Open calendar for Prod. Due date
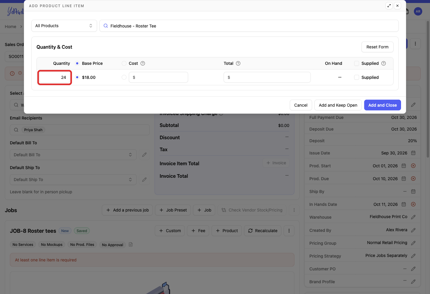Viewport: 430px width, 294px height. click(x=404, y=179)
